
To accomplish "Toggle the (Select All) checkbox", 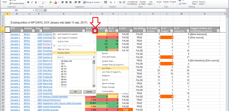I will coord(62,61).
